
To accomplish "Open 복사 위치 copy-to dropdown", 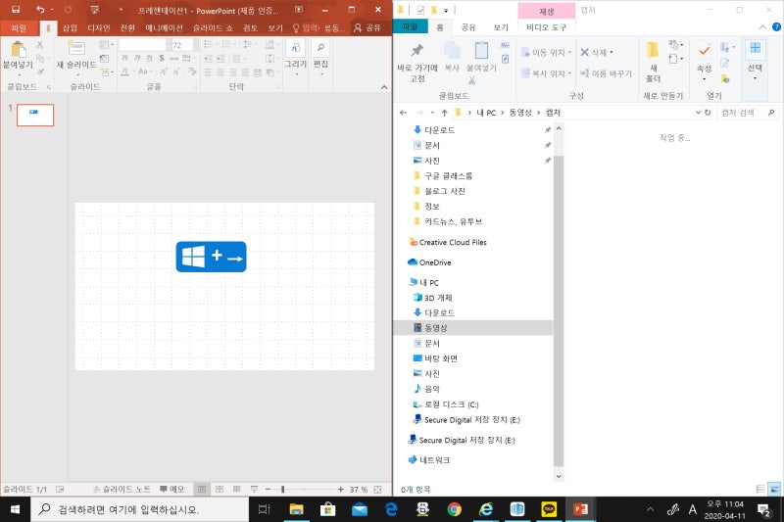I will point(547,73).
